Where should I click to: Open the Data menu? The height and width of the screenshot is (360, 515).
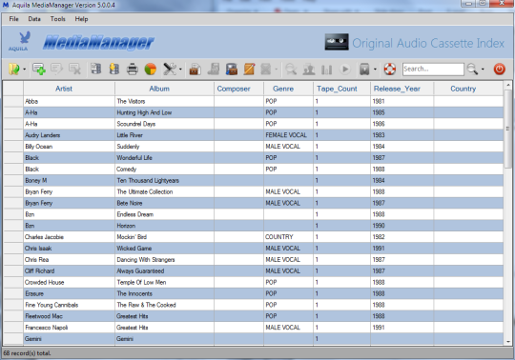(34, 19)
